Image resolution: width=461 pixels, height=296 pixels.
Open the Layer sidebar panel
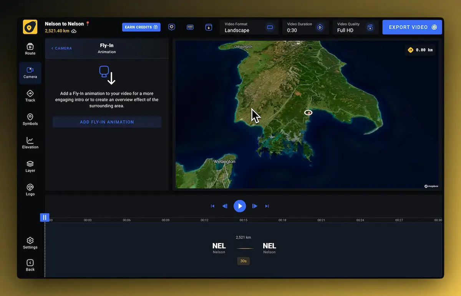(30, 166)
